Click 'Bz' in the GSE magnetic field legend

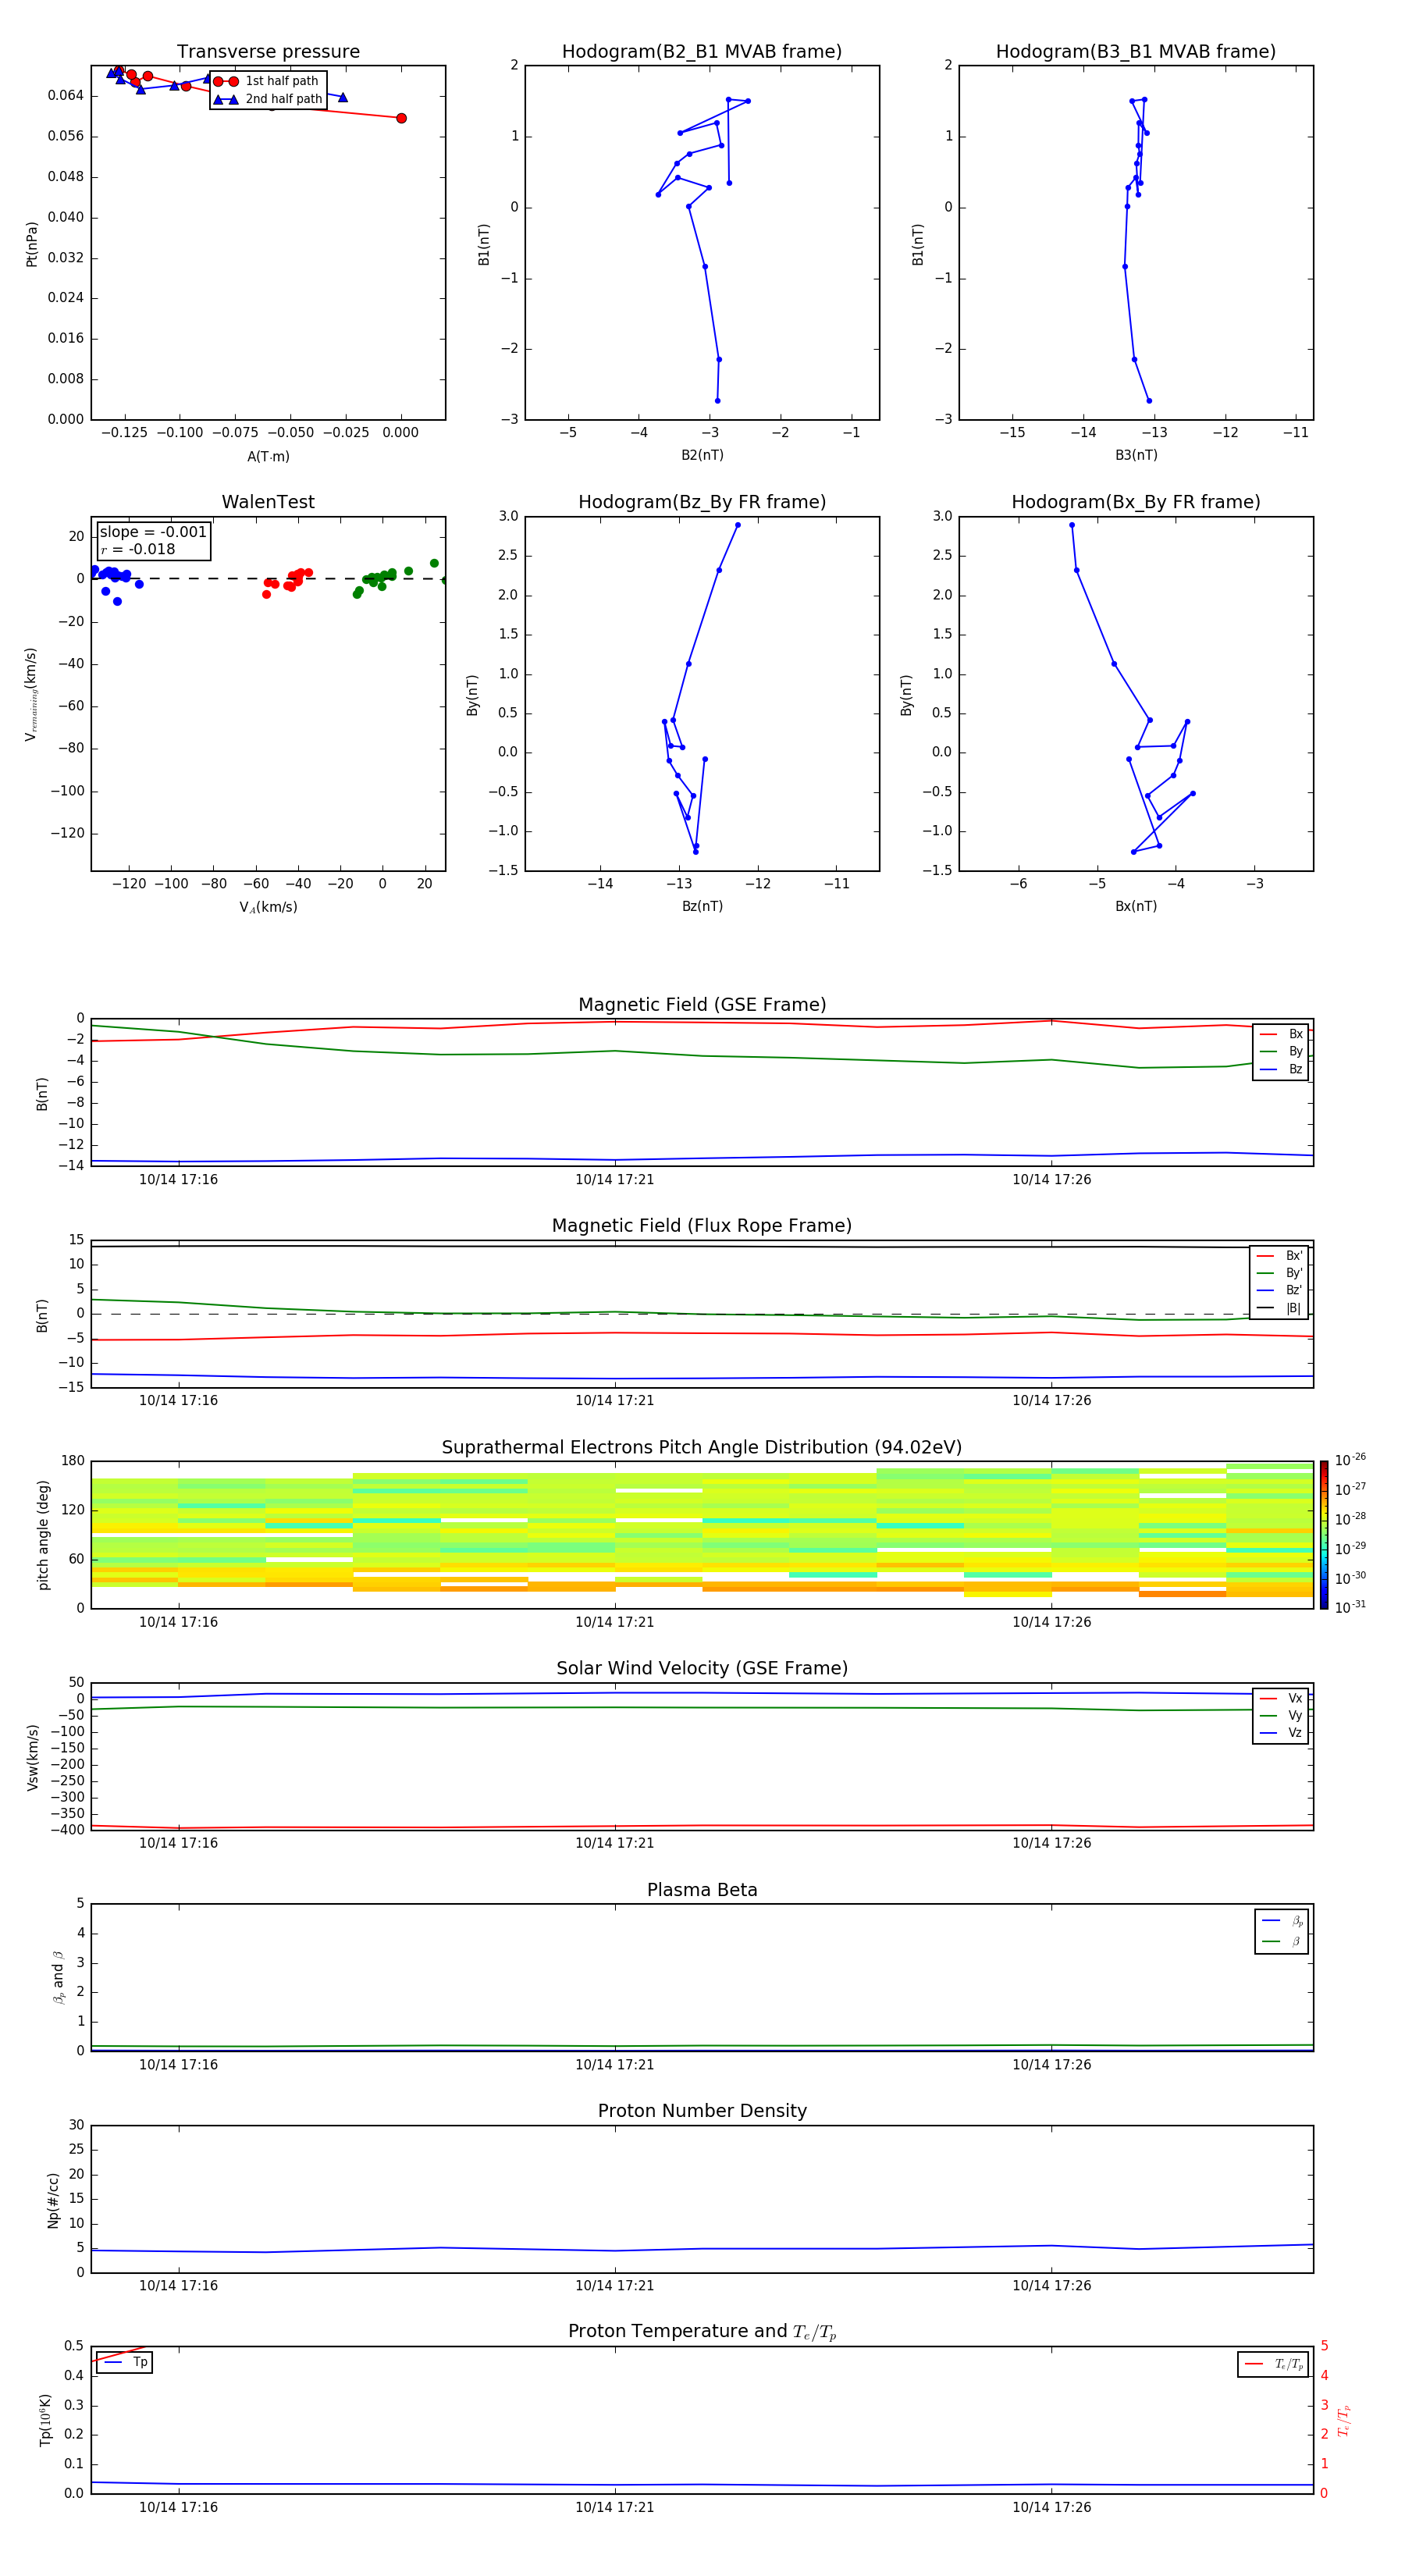click(1282, 1069)
